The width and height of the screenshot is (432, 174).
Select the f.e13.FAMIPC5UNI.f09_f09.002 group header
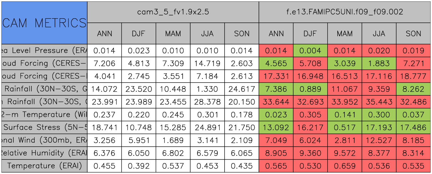[345, 12]
